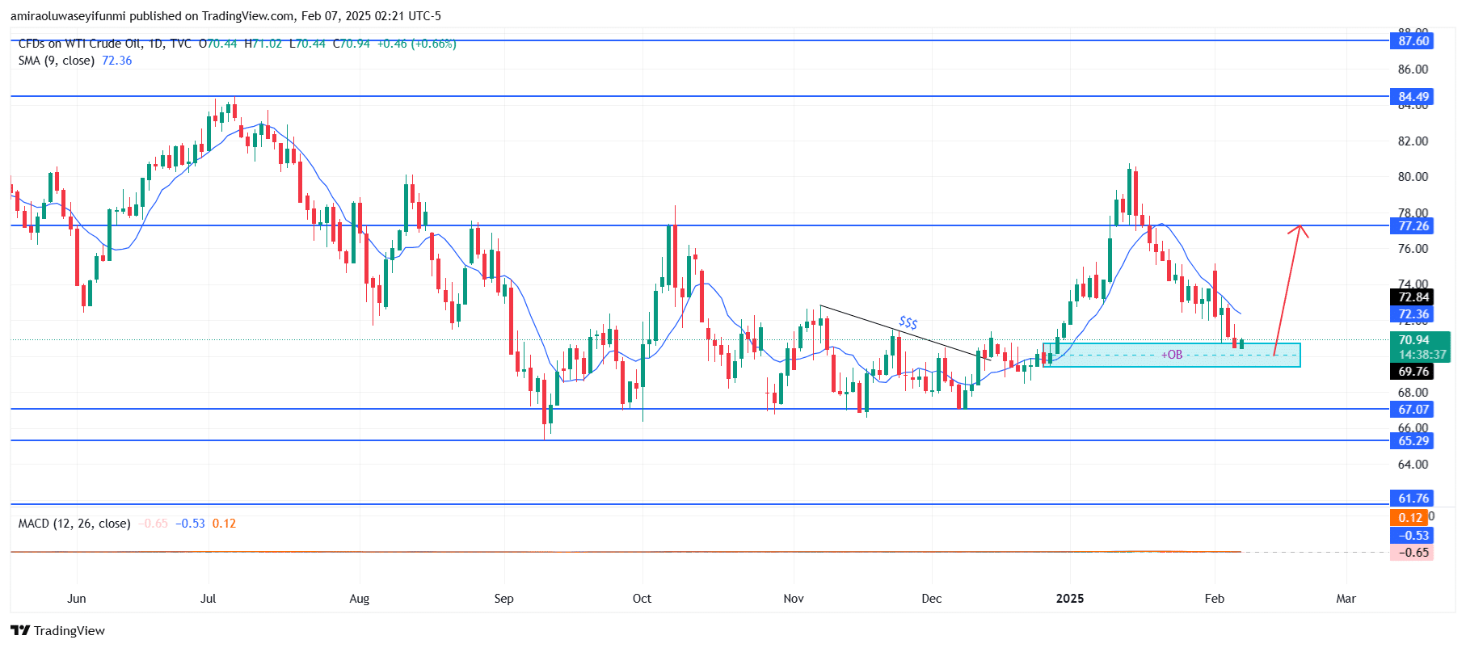Click the low value L70.44 in header

[x=307, y=44]
